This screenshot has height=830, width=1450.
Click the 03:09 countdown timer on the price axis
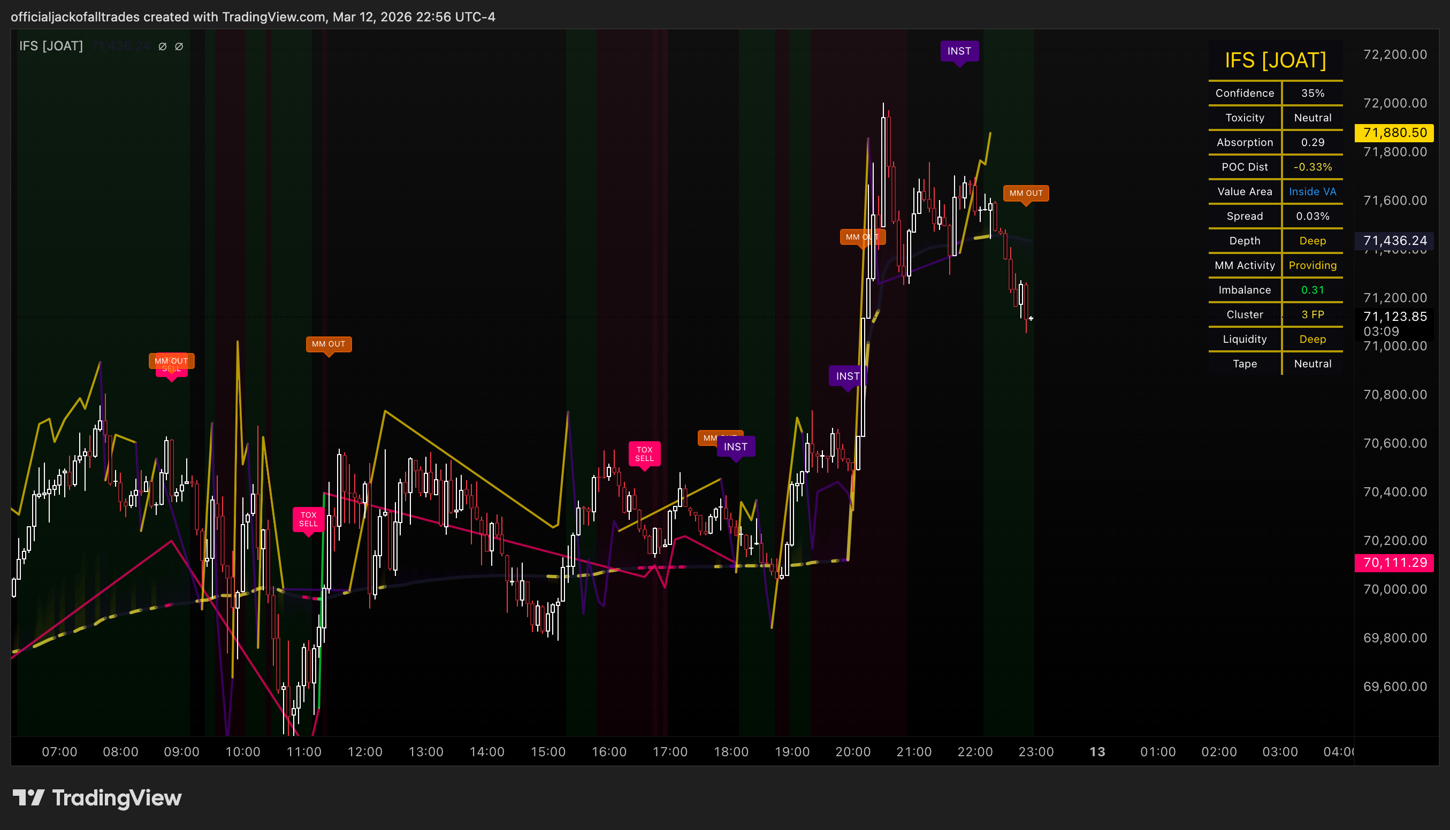(x=1381, y=331)
